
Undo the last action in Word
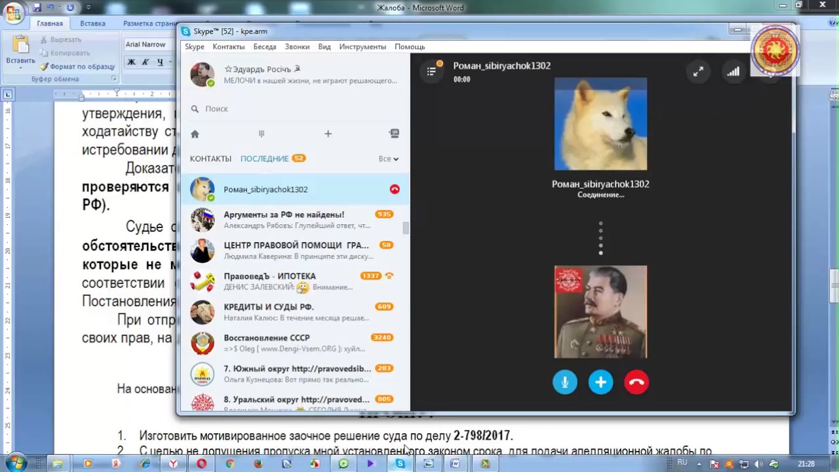(51, 8)
